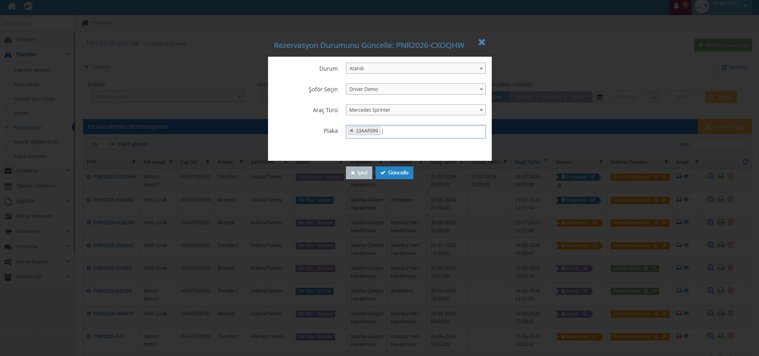759x356 pixels.
Task: Click red cancel icon under PNR2026-CXOQHW status
Action: click(559, 185)
